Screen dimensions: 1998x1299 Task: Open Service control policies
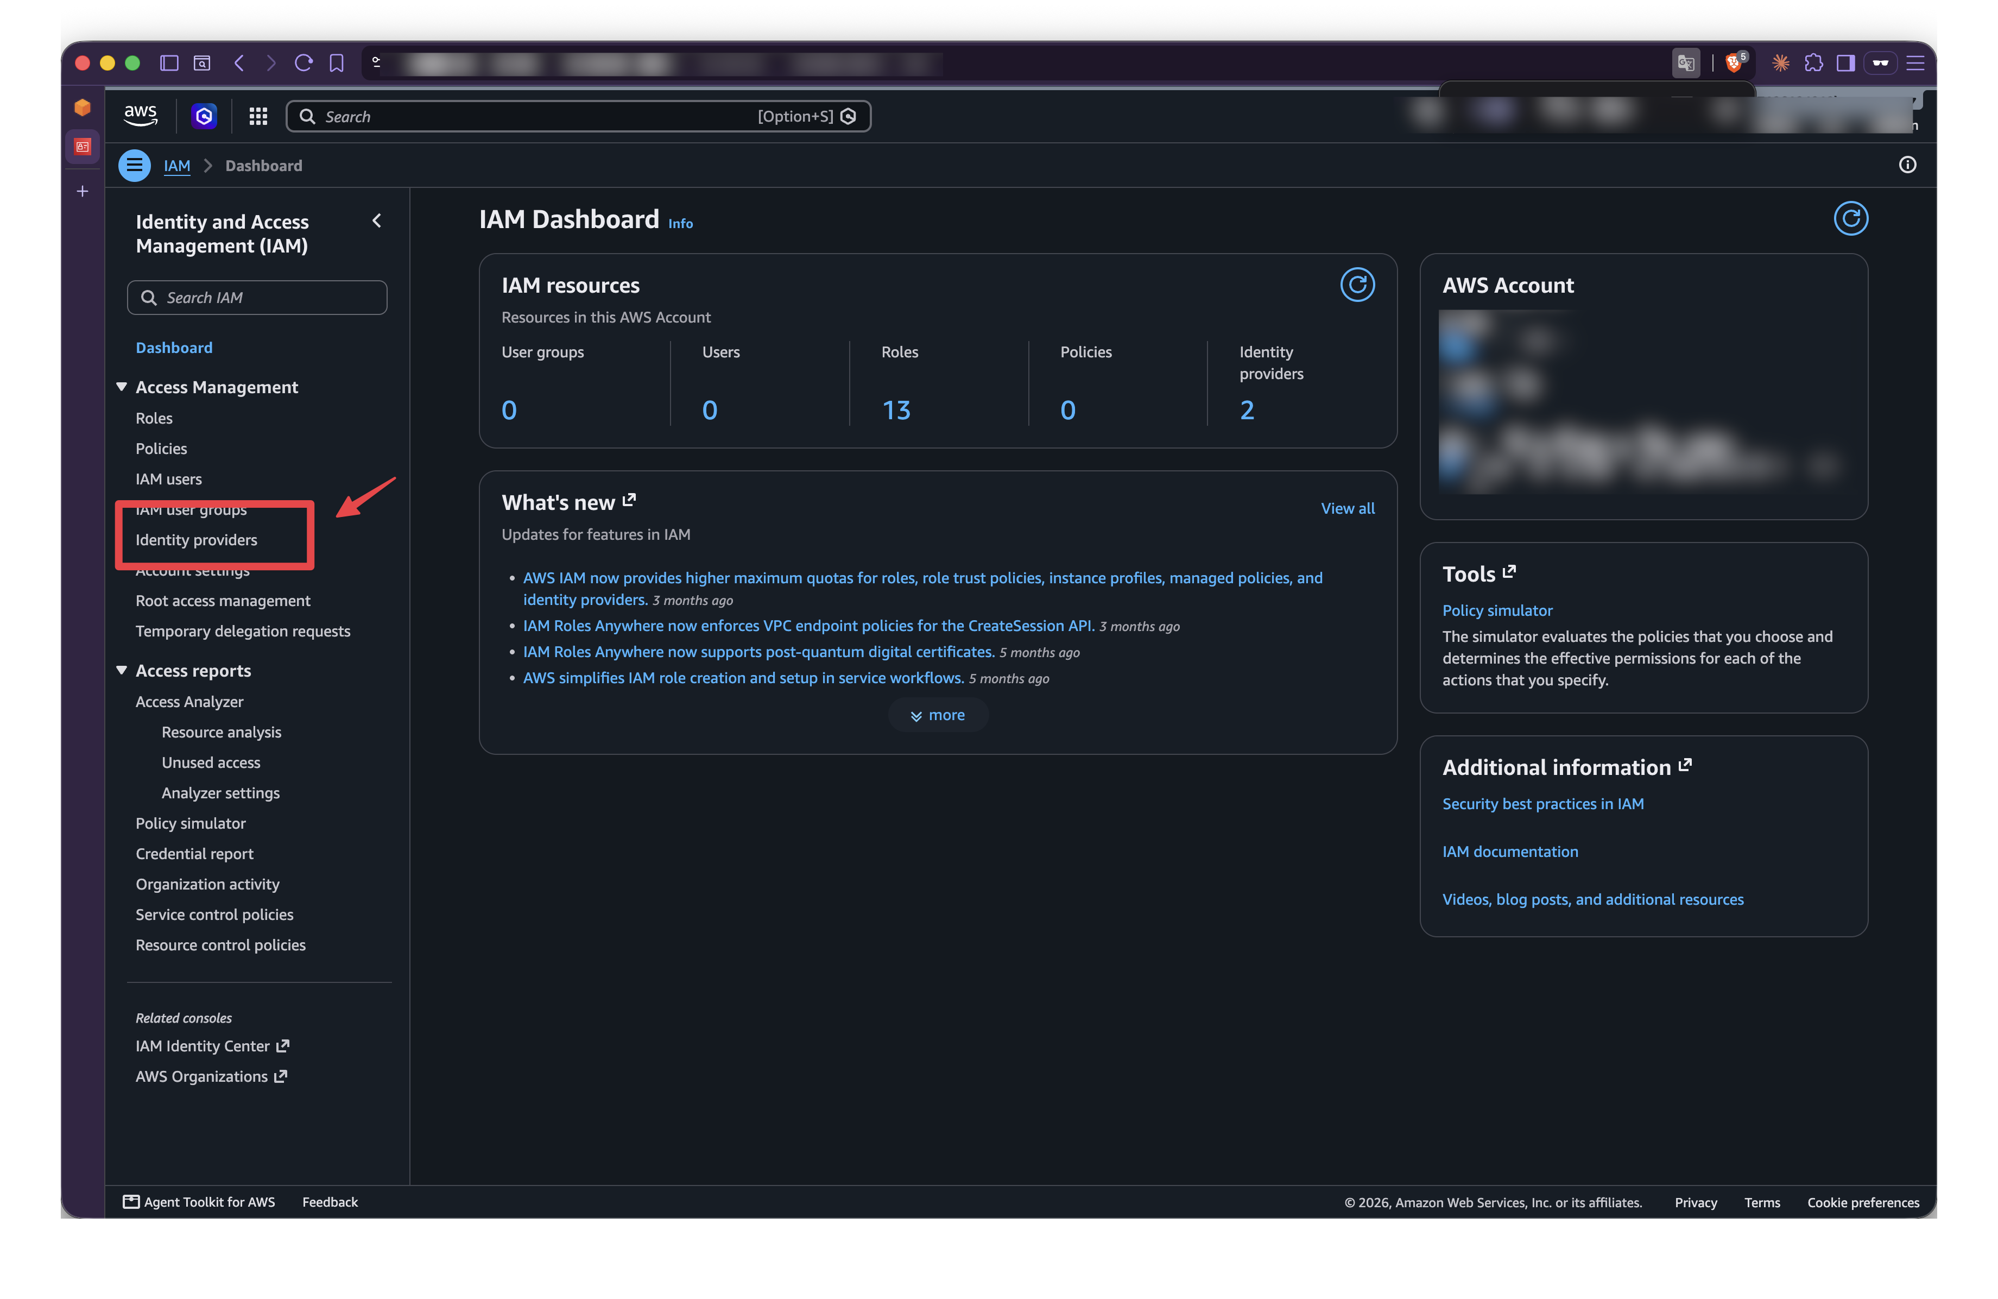(214, 915)
